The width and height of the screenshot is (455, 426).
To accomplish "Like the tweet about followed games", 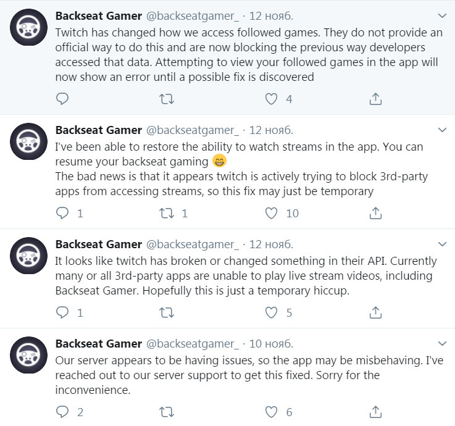I will coord(271,99).
